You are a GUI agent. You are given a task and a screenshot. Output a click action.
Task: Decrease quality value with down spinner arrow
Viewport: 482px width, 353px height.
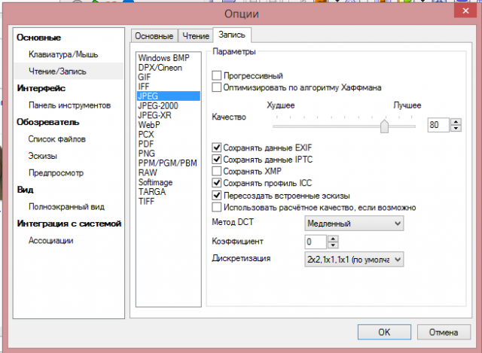[456, 128]
